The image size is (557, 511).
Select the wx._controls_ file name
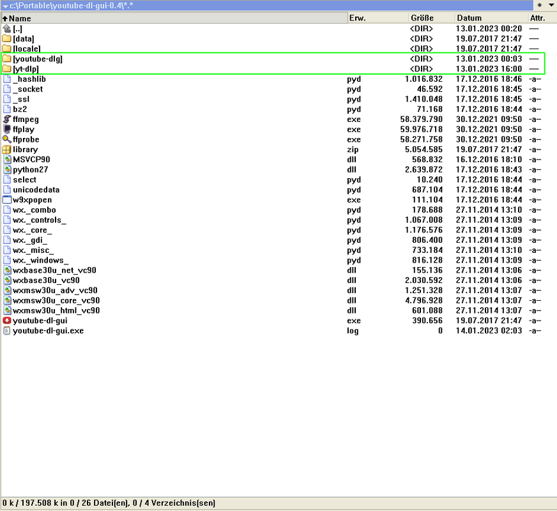pos(40,220)
